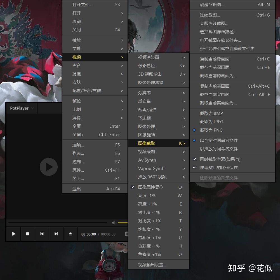Open the 像素着色 submenu
The width and height of the screenshot is (280, 280).
pos(159,66)
